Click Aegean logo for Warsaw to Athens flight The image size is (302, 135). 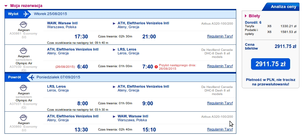point(24,25)
